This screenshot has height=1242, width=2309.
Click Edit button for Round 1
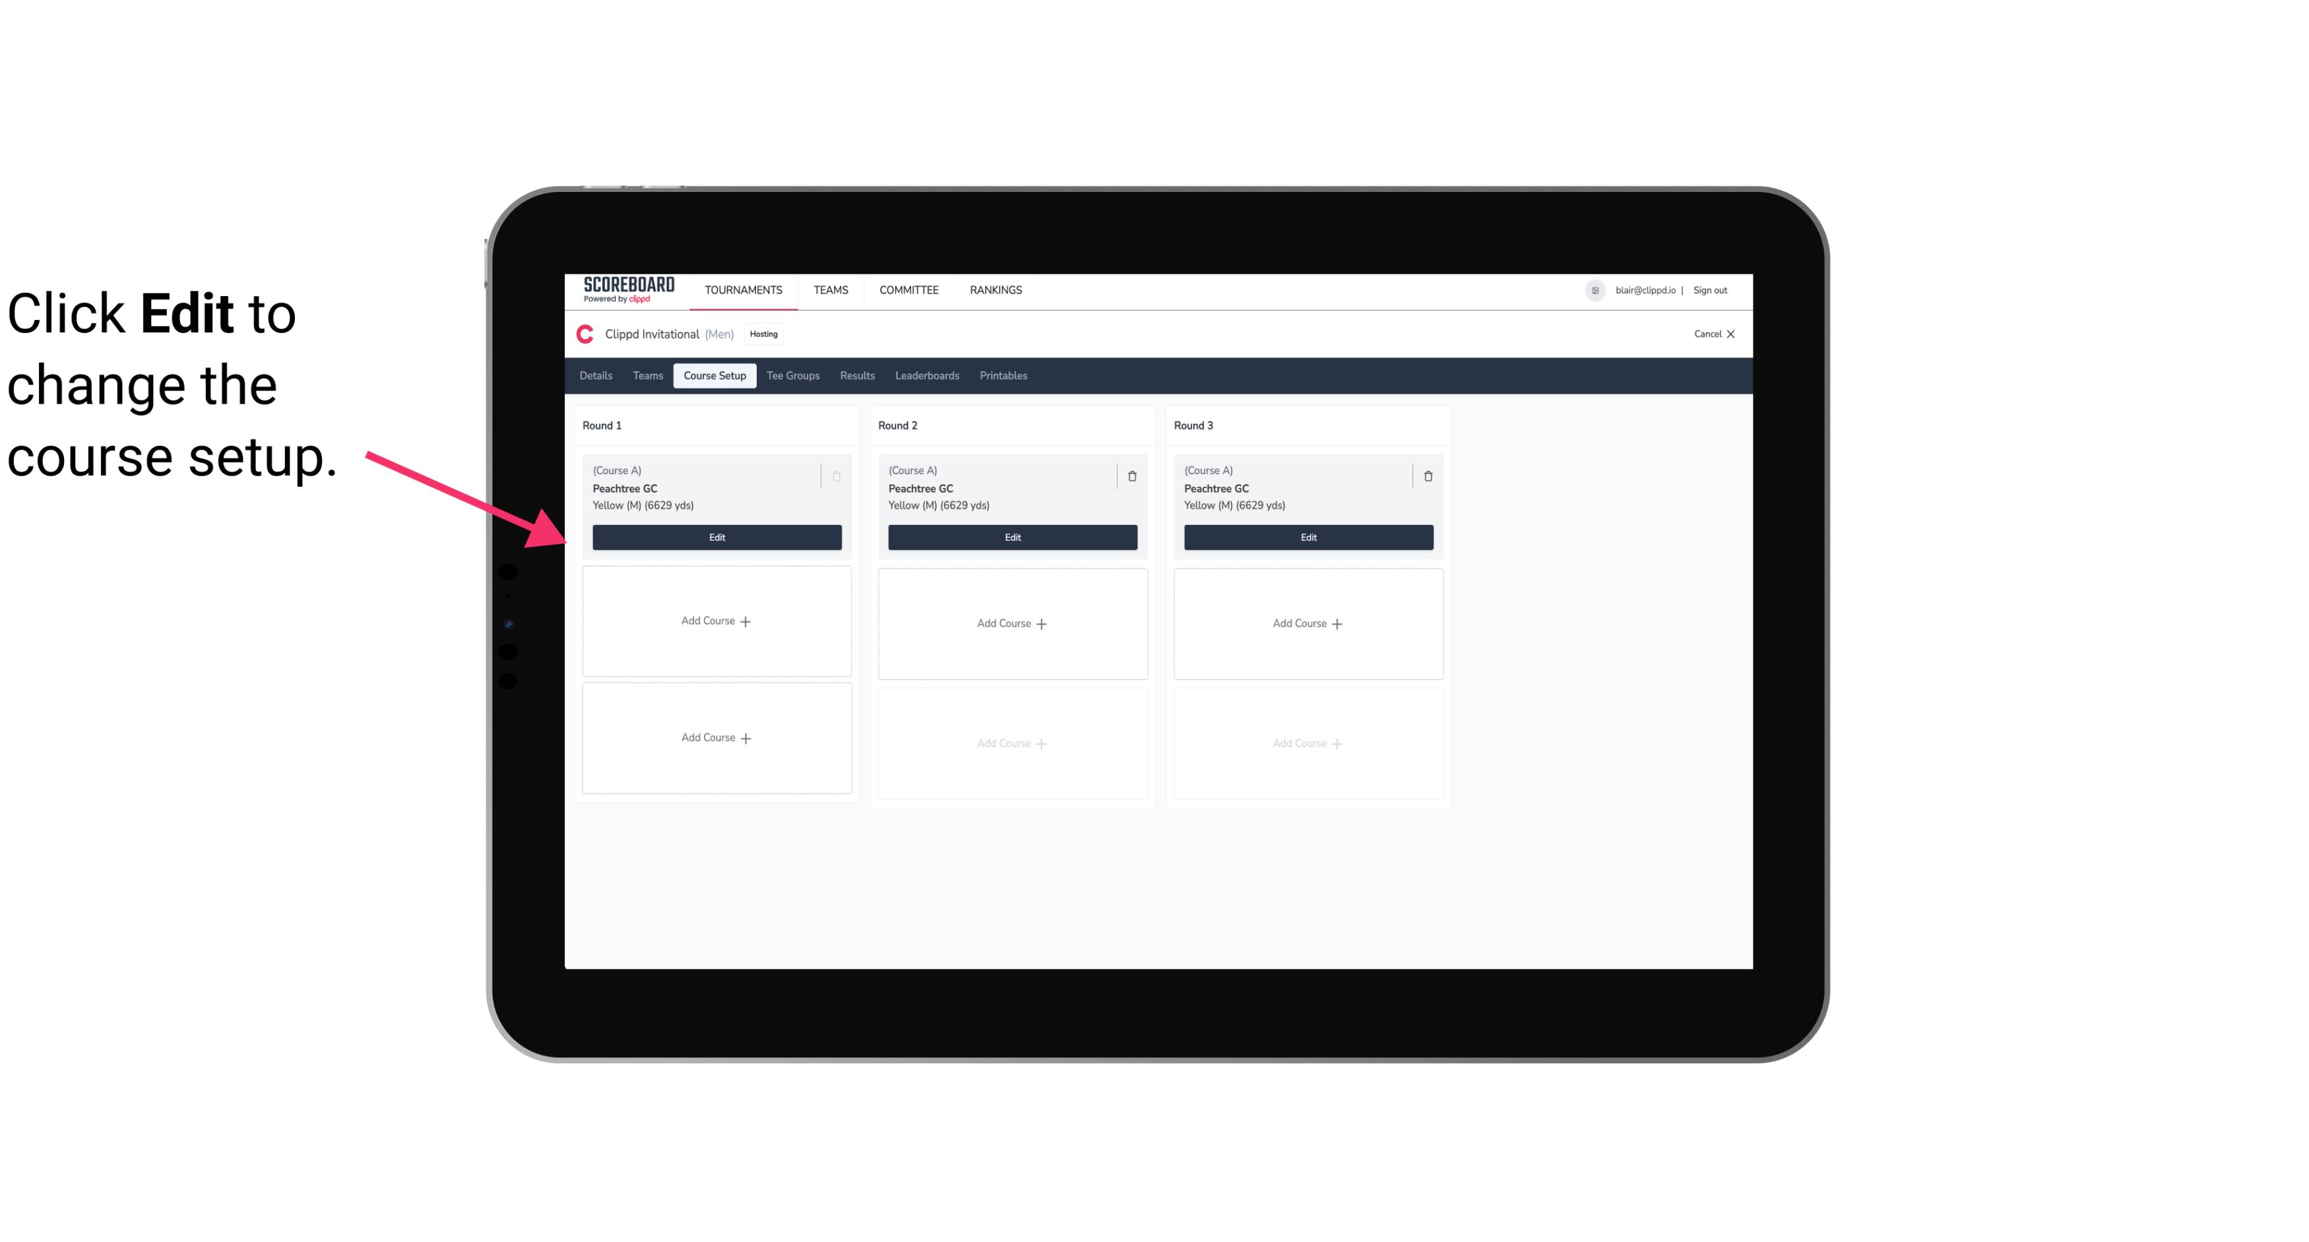716,537
